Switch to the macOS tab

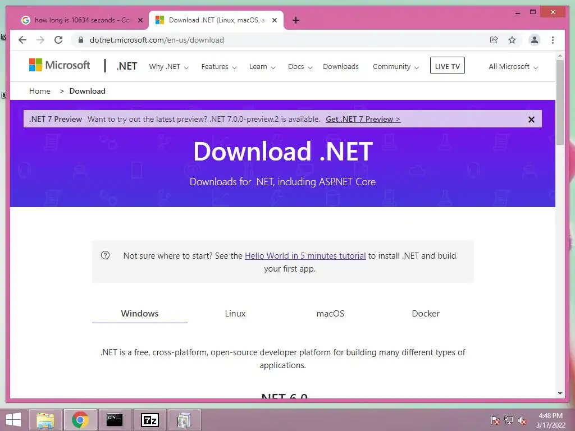tap(330, 314)
